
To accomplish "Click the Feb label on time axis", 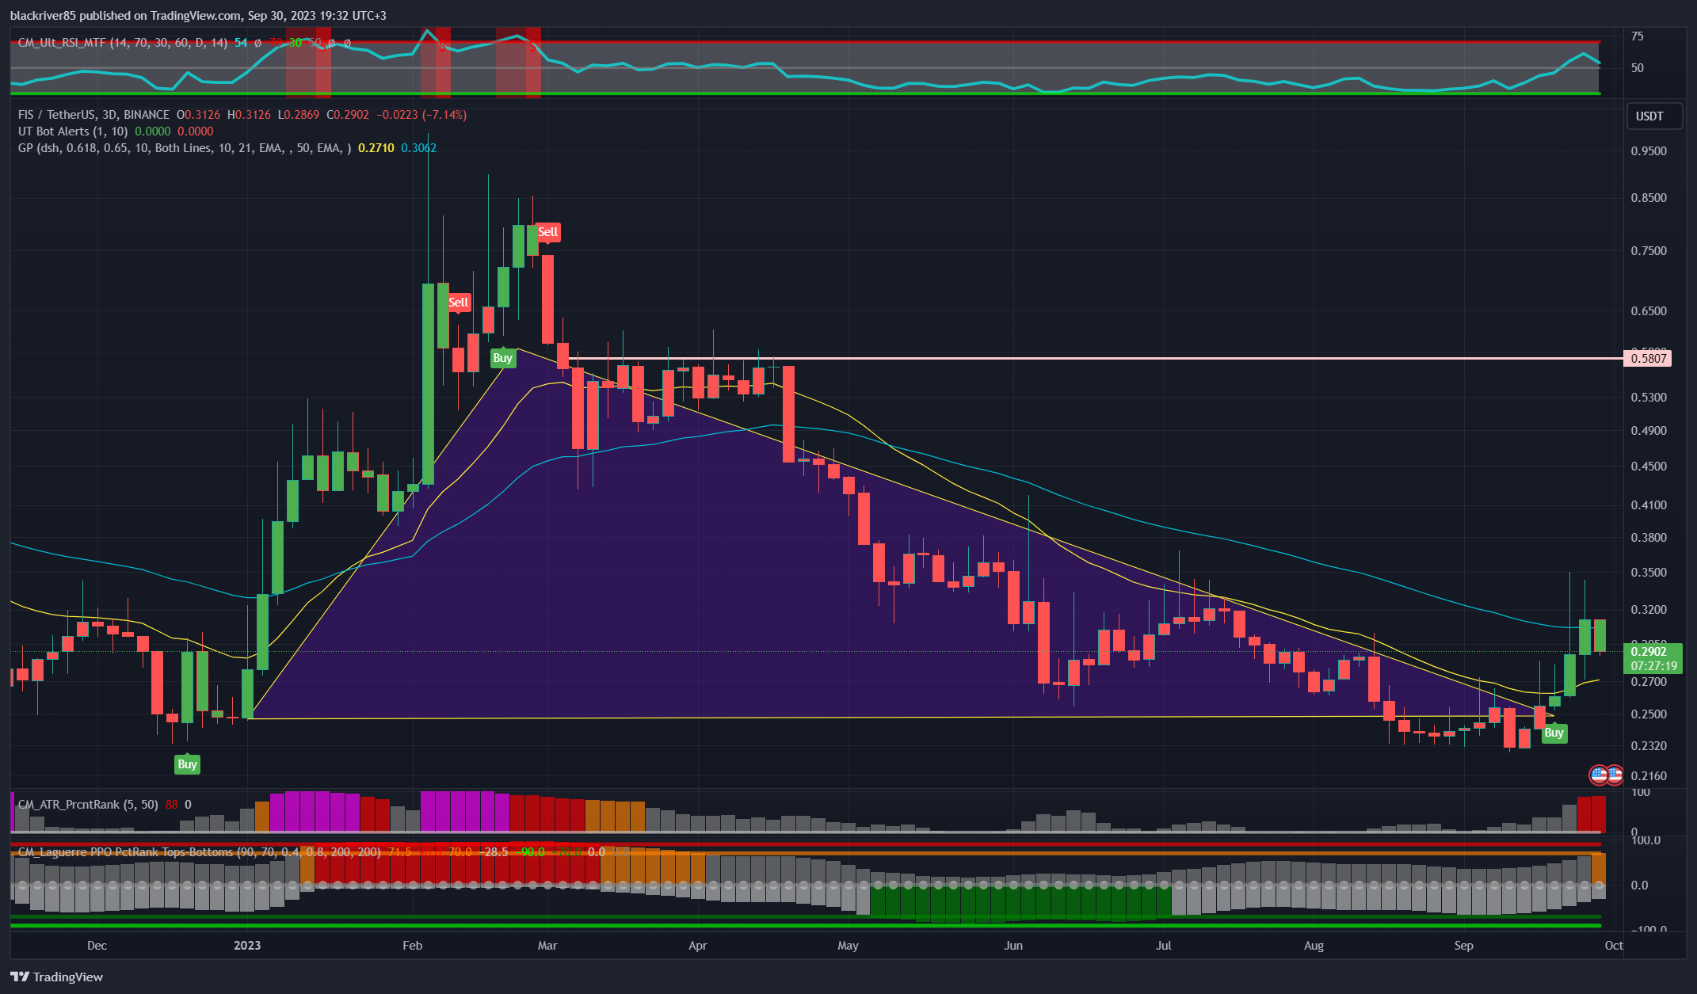I will pyautogui.click(x=412, y=946).
